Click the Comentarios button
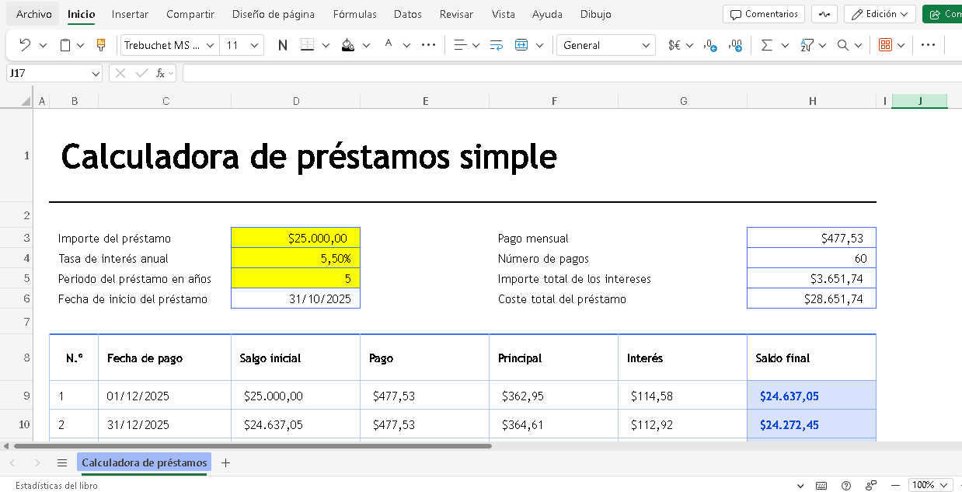Screen dimensions: 962x492 tap(765, 14)
